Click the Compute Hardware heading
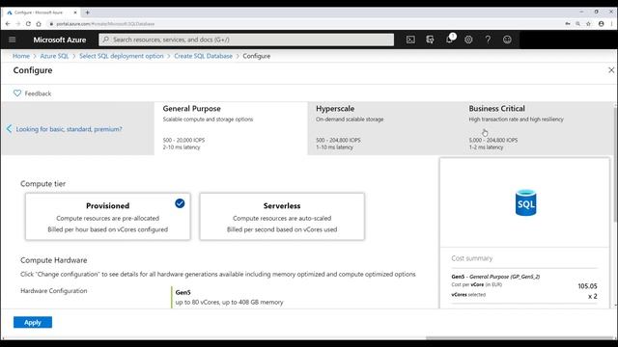This screenshot has width=618, height=347. click(54, 260)
